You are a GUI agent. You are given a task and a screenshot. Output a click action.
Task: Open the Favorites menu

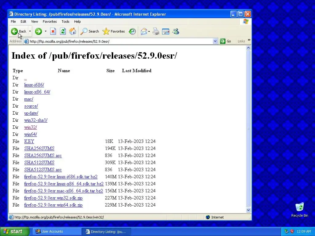(50, 22)
